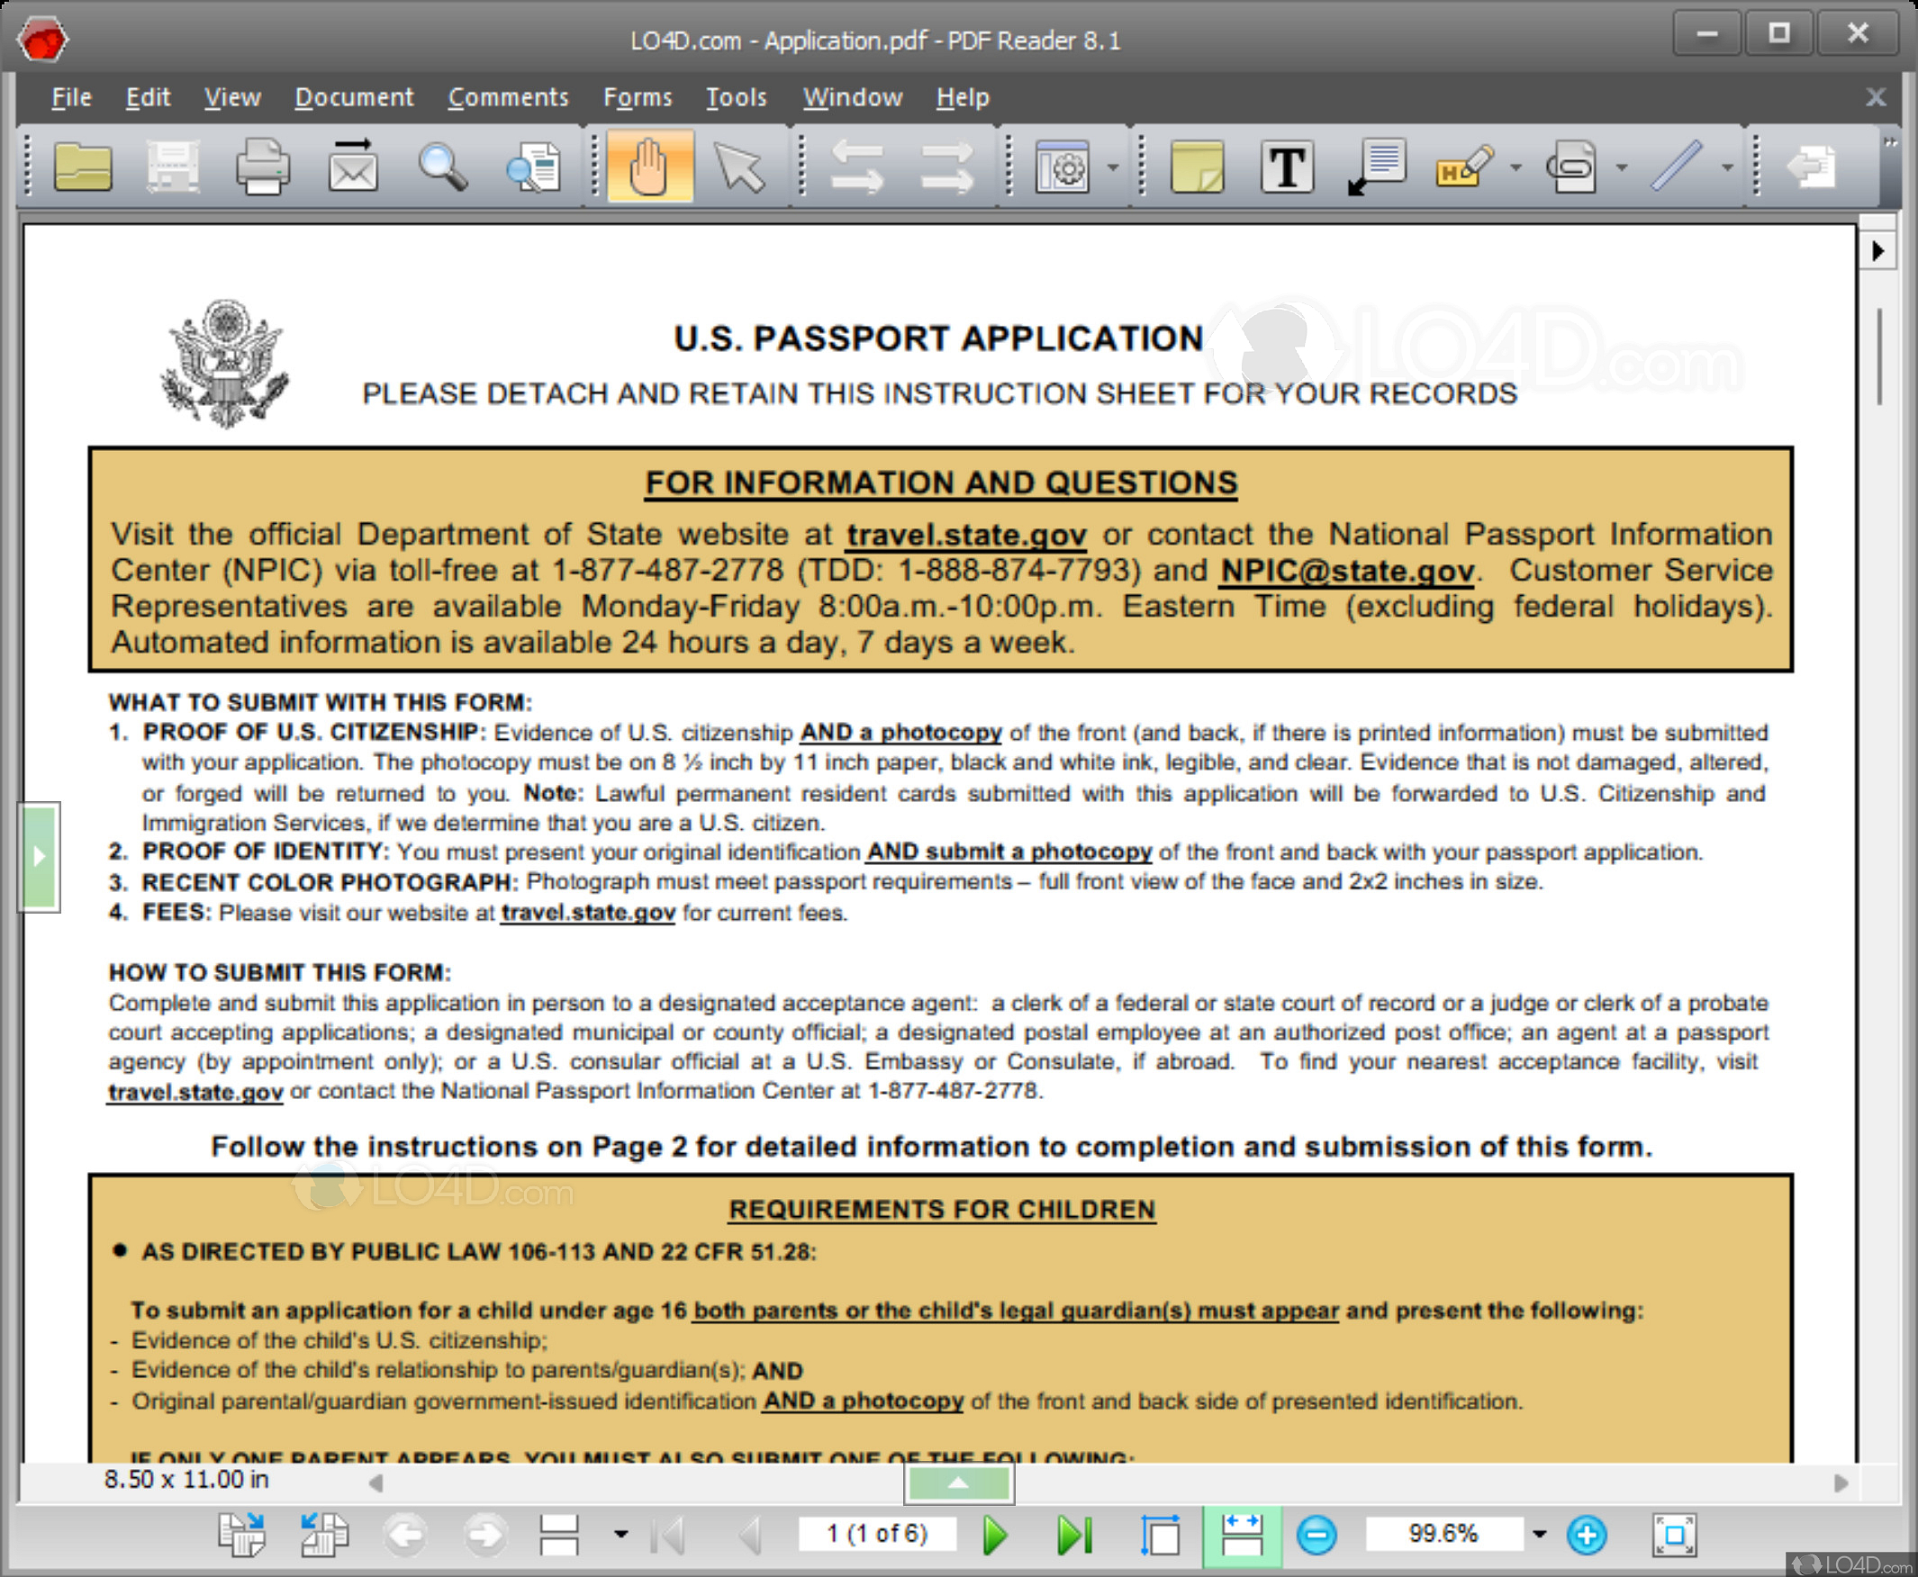The height and width of the screenshot is (1577, 1918).
Task: Click the green Next Page arrow
Action: pos(996,1535)
